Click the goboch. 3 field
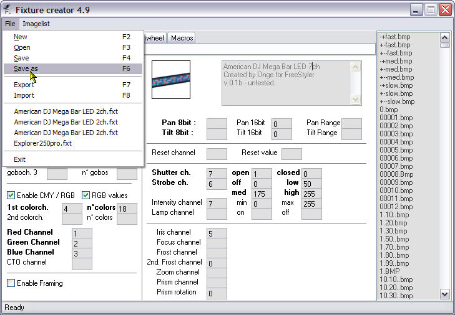455x315 pixels. 57,174
